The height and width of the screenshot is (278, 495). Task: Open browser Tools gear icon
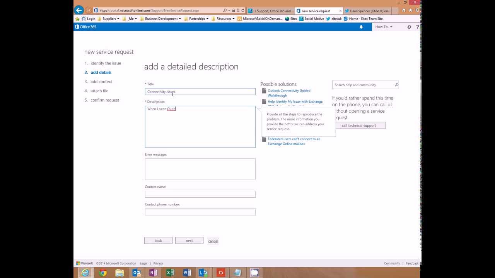(x=417, y=10)
